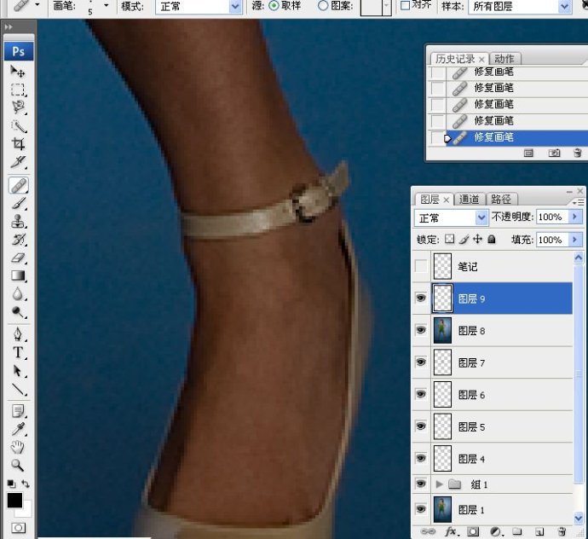Select the Clone Stamp tool

[18, 221]
